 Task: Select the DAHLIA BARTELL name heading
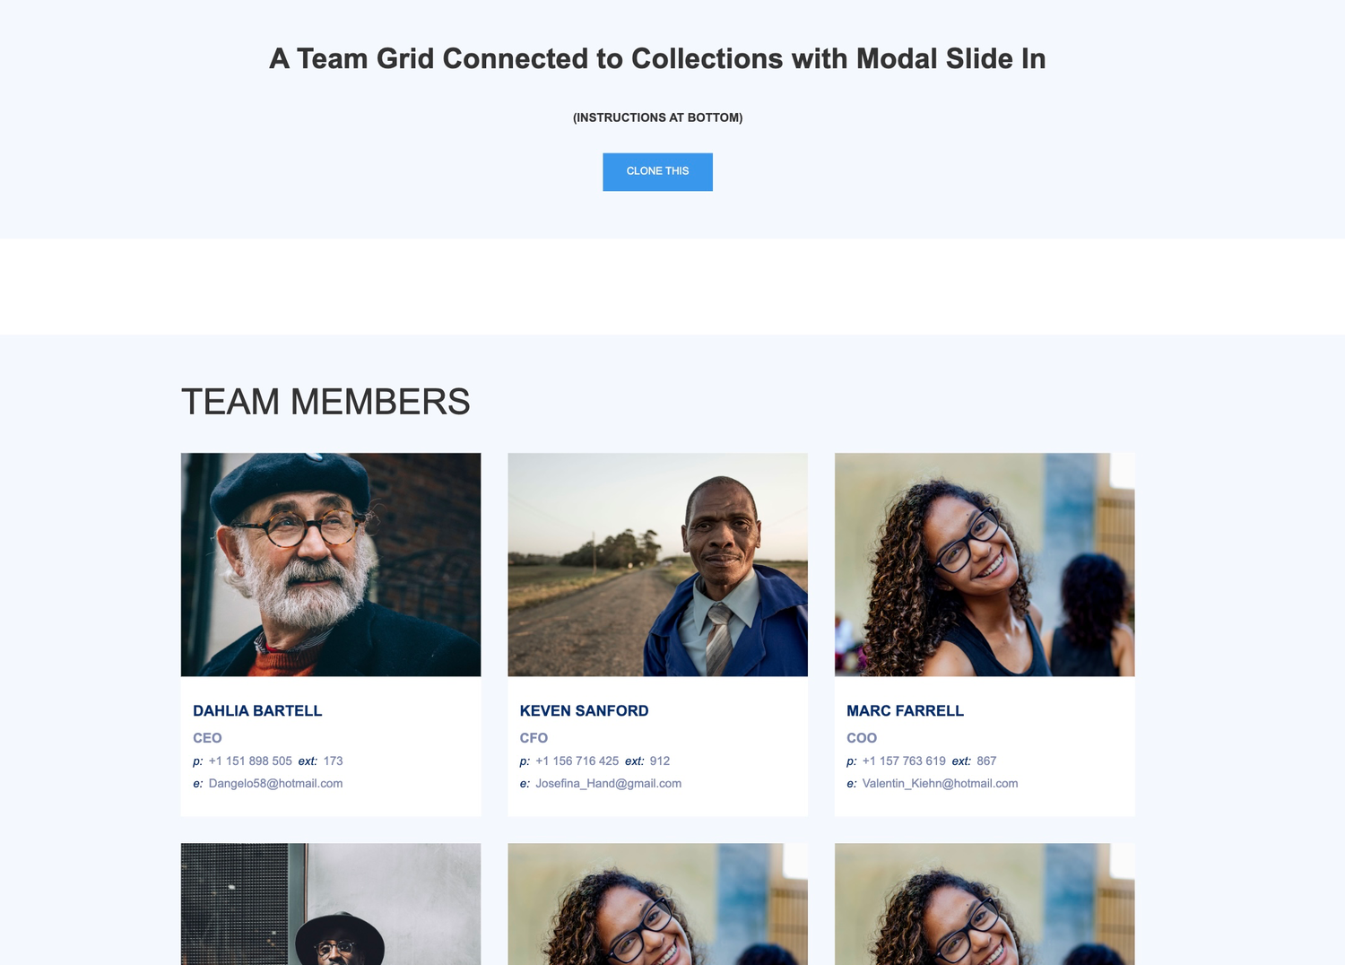pyautogui.click(x=257, y=710)
